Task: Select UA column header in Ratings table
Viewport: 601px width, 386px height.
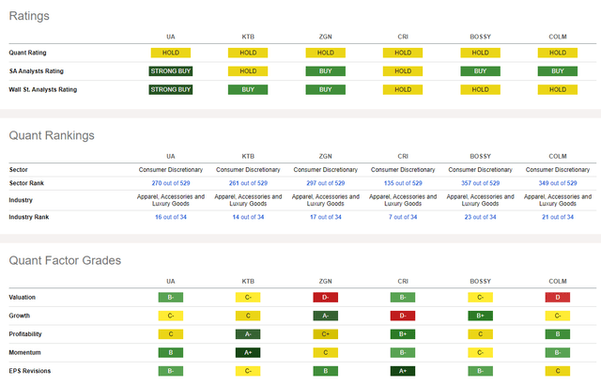Action: point(171,37)
